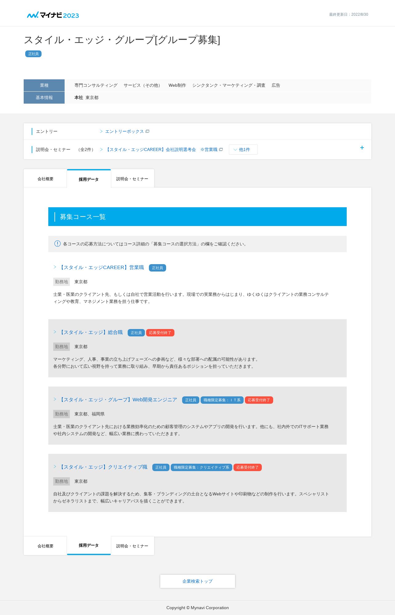Click the 応募受付終了 badge on 総合職
395x615 pixels.
[160, 333]
